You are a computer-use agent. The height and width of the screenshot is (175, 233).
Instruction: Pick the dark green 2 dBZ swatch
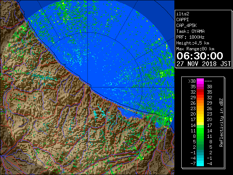(x=200, y=147)
